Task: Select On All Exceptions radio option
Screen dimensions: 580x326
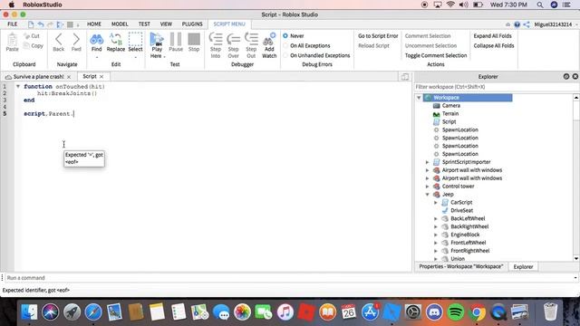Action: click(285, 46)
